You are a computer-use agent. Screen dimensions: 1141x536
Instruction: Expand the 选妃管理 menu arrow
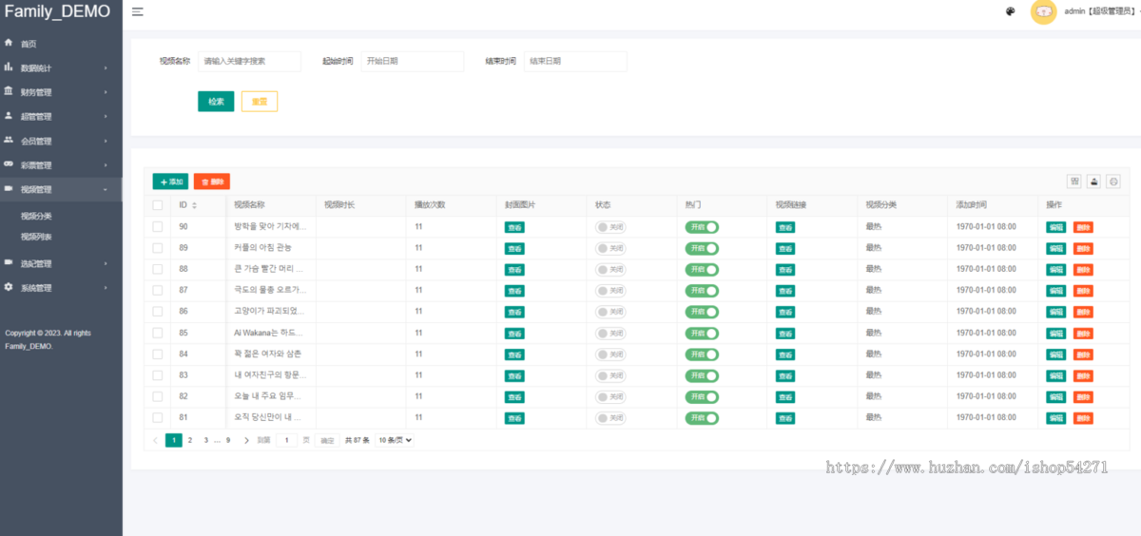coord(106,264)
